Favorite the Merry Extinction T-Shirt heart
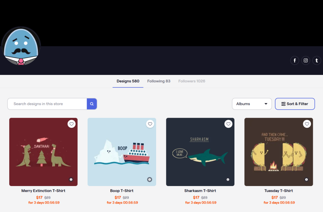323x212 pixels. tap(71, 124)
